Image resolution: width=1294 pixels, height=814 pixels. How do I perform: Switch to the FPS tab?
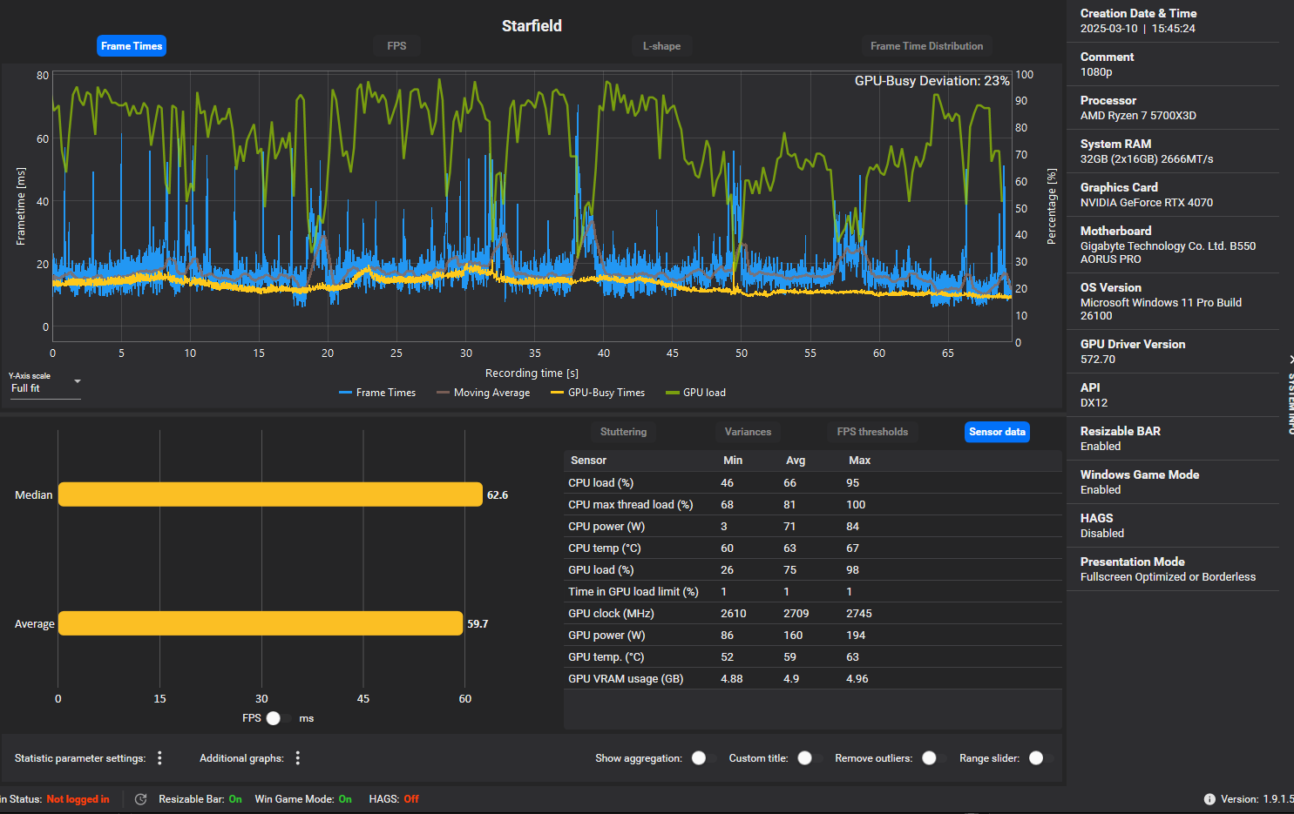pos(396,46)
